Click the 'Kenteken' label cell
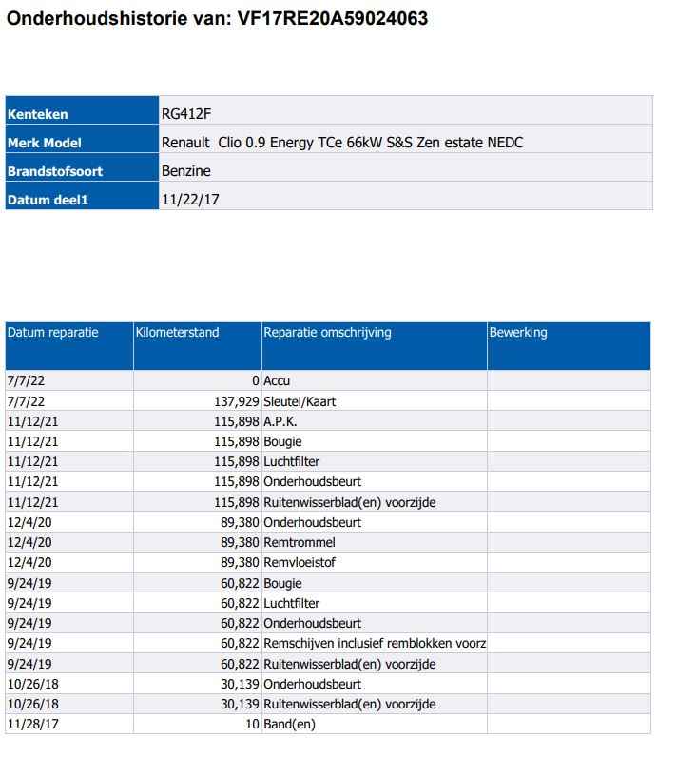The width and height of the screenshot is (677, 757). tap(82, 110)
